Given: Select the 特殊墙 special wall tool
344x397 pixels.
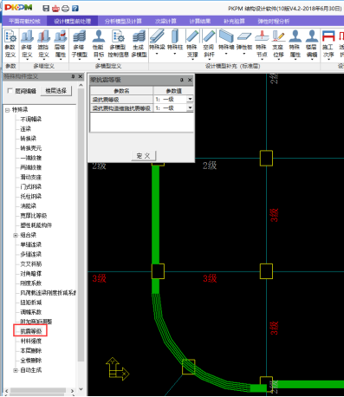Looking at the screenshot, I should 226,39.
